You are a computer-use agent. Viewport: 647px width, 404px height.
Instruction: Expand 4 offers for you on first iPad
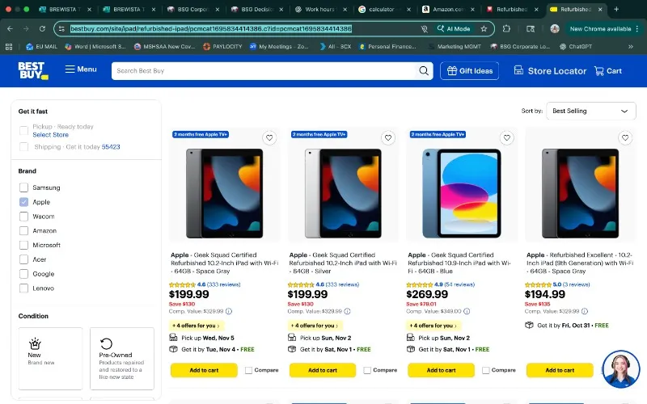[197, 326]
